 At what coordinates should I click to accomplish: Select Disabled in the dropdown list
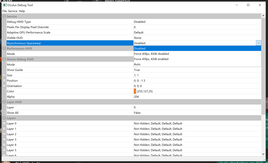[x=197, y=48]
